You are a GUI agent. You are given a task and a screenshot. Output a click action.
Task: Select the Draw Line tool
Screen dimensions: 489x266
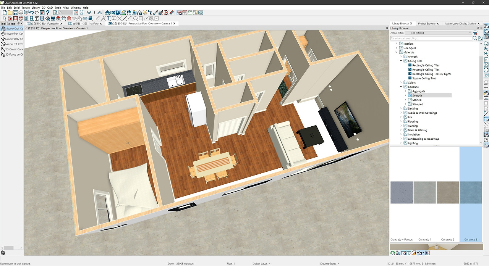point(124,18)
